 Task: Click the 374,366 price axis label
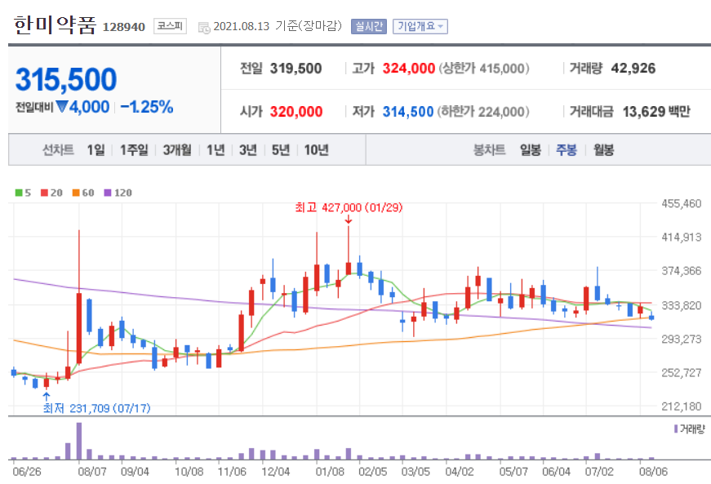(x=681, y=271)
